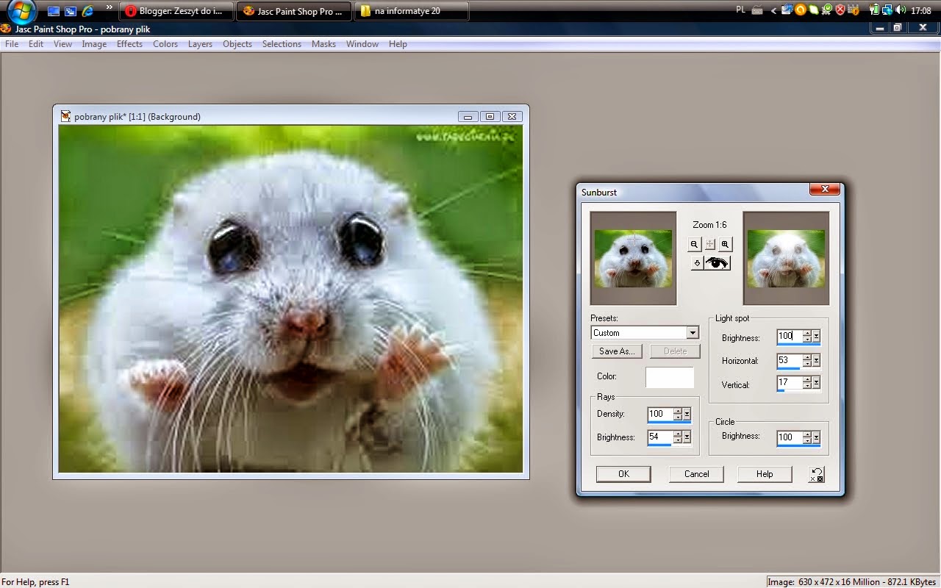The height and width of the screenshot is (588, 941).
Task: Open the Effects menu
Action: click(x=129, y=44)
